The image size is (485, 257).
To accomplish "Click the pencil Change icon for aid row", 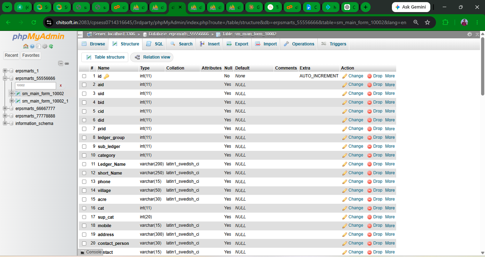I will (344, 85).
